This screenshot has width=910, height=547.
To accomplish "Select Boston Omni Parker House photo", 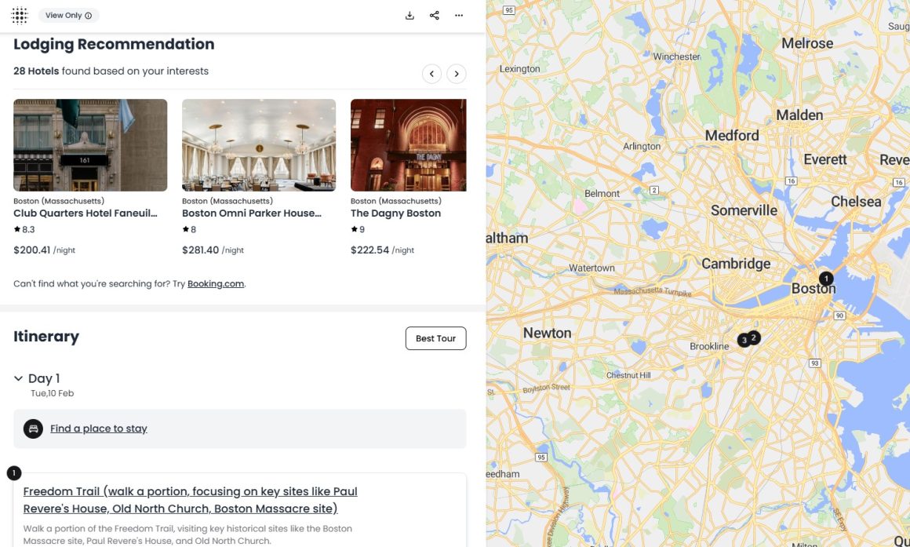I will click(259, 145).
